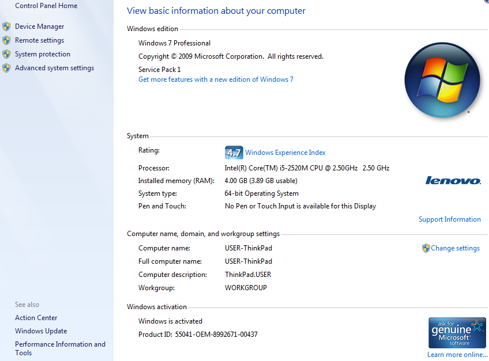The height and width of the screenshot is (361, 489).
Task: Open Windows Update under See also
Action: click(x=41, y=331)
